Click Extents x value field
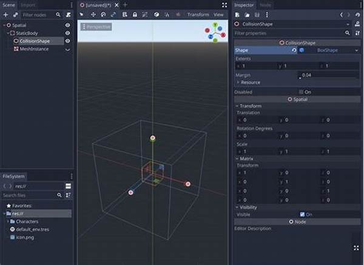The width and height of the screenshot is (364, 265). click(x=256, y=66)
